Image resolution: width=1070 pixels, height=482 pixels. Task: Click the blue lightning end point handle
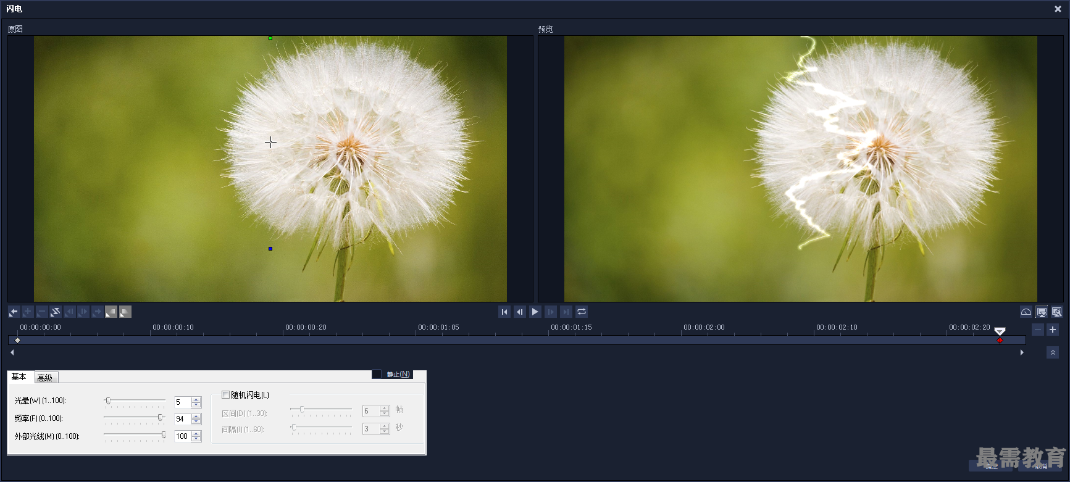click(x=270, y=249)
